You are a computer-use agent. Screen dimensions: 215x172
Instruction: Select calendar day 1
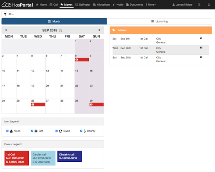click(82, 46)
